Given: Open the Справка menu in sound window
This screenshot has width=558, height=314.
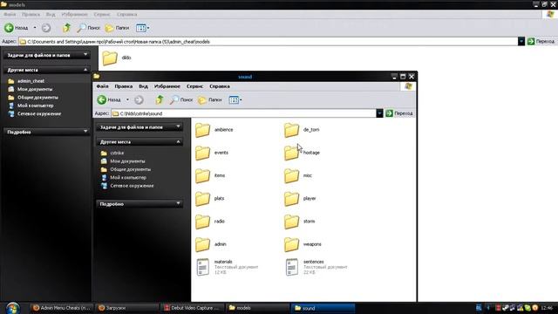Looking at the screenshot, I should coord(220,86).
